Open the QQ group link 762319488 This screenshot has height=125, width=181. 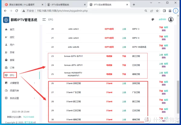(x=28, y=117)
